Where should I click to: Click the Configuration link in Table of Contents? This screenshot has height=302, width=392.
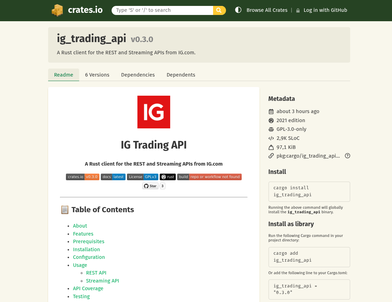pos(89,257)
